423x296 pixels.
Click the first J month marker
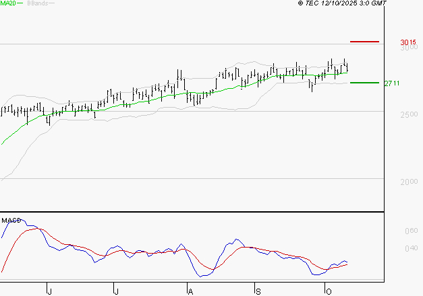point(49,292)
